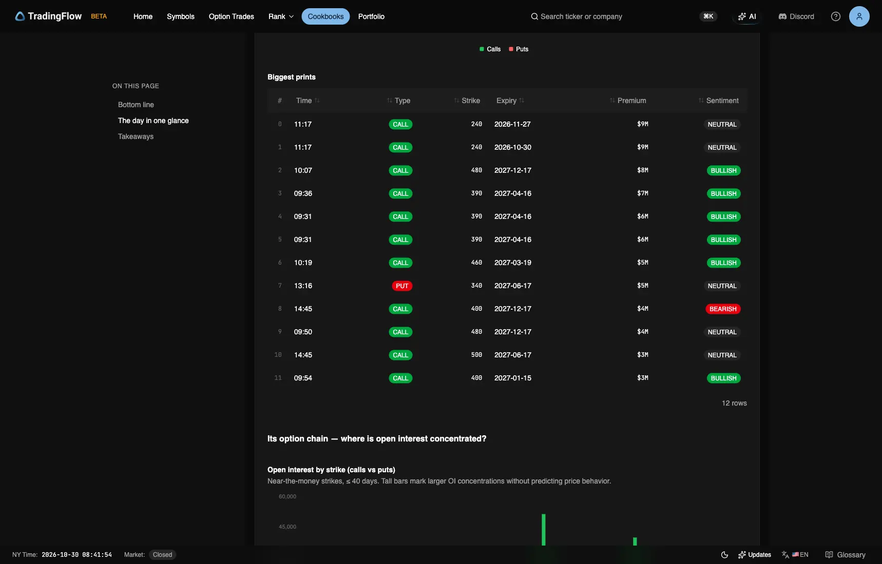Click the 2026-11-27 expiry cell

pyautogui.click(x=512, y=124)
